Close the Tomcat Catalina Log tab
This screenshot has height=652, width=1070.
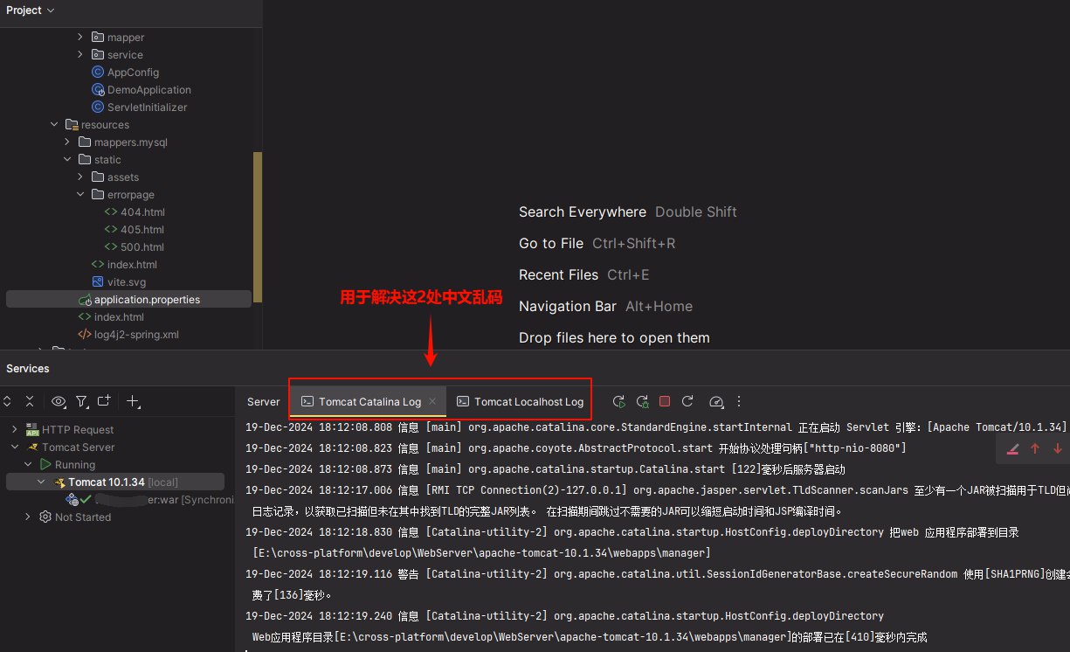pos(432,401)
